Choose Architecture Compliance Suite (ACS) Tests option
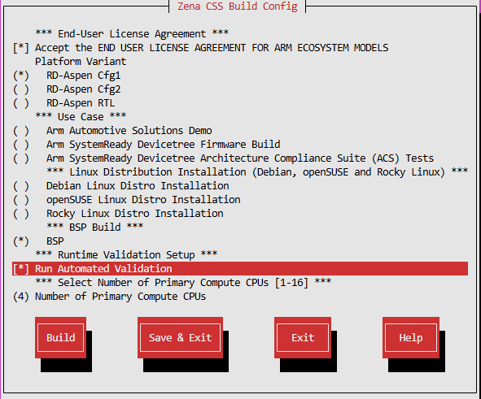The image size is (481, 399). coord(21,158)
